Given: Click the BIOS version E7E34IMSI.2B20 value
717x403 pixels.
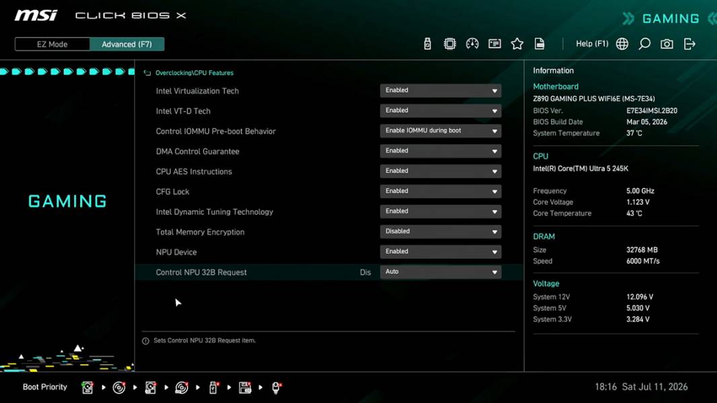Looking at the screenshot, I should tap(652, 110).
